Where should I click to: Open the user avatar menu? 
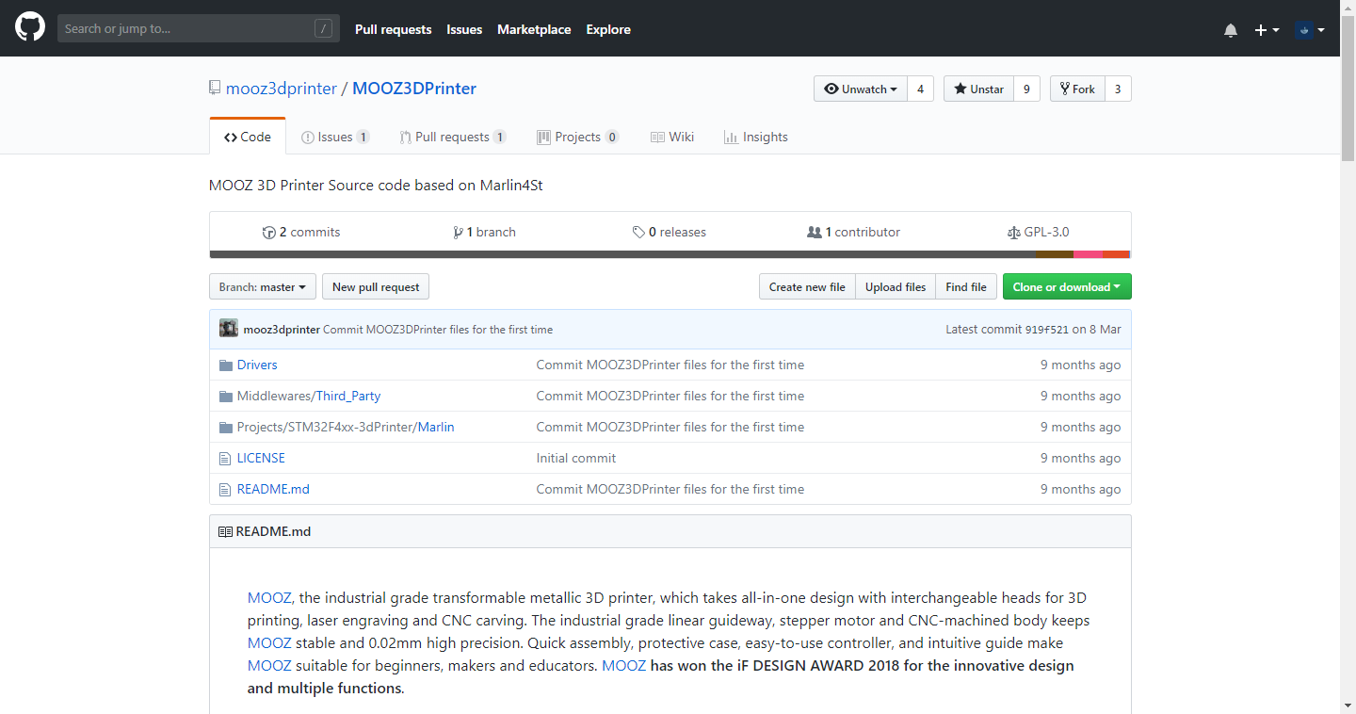point(1310,30)
